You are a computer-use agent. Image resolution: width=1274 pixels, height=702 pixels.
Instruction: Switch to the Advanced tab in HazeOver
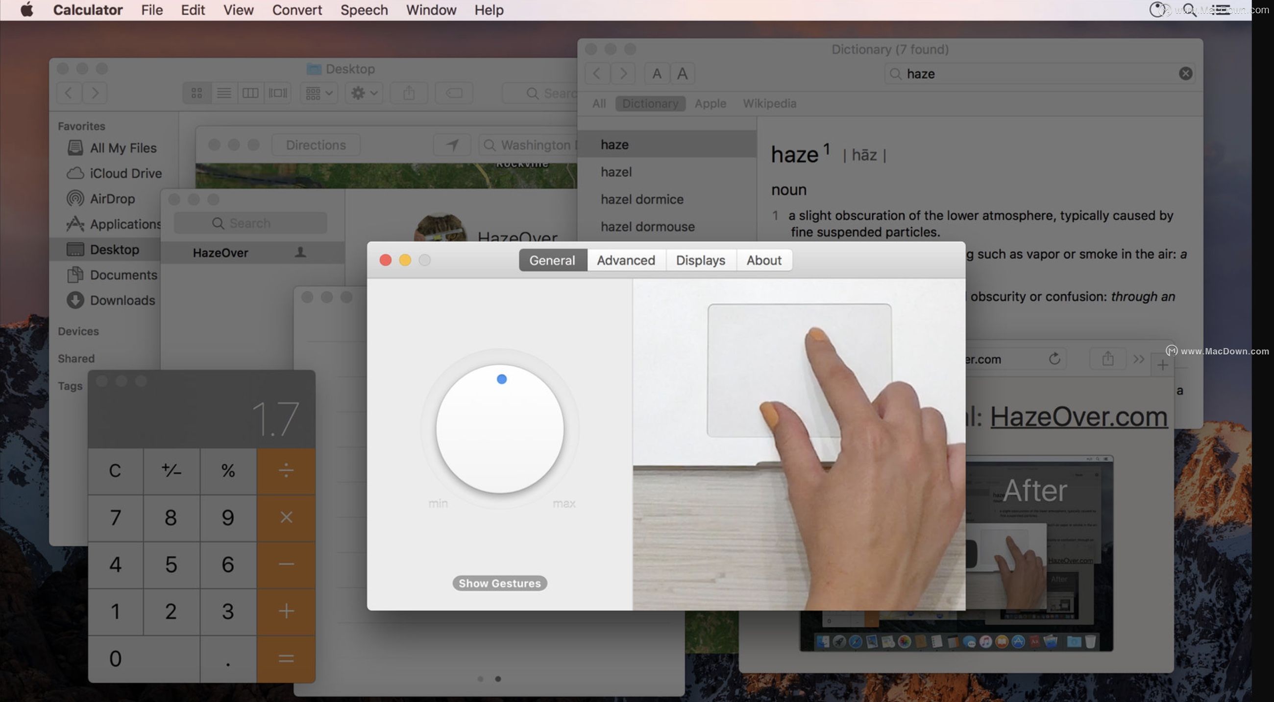click(626, 260)
